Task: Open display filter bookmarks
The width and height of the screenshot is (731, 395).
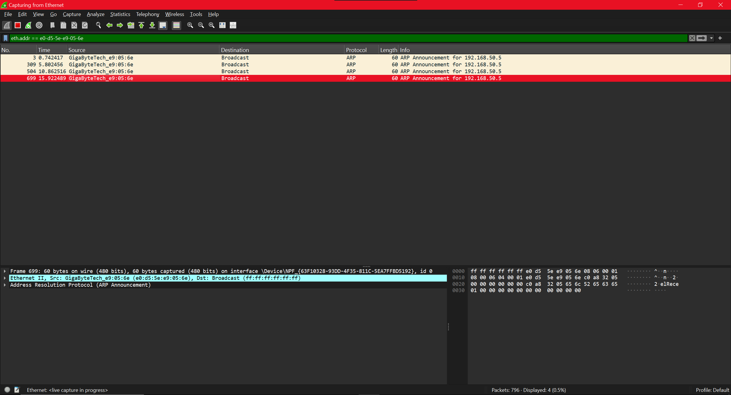Action: point(5,38)
